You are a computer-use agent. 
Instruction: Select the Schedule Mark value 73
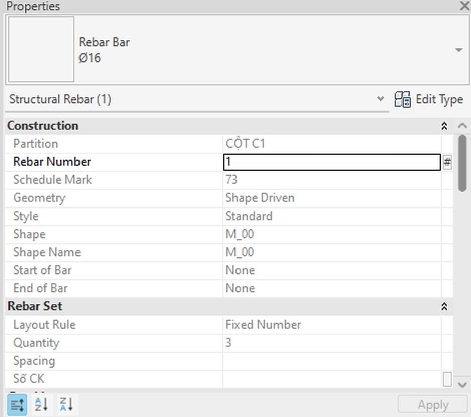tap(231, 180)
